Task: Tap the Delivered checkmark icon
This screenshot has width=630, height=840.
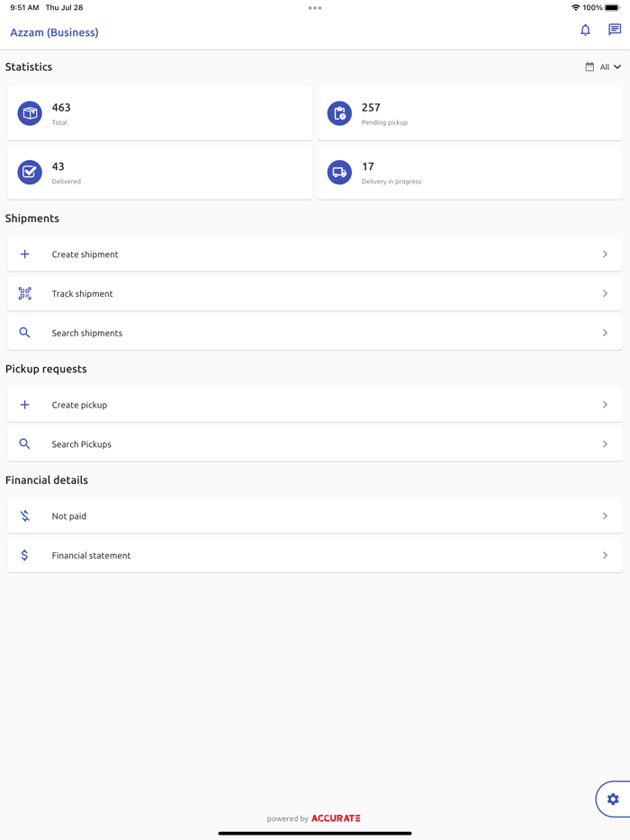Action: click(30, 172)
